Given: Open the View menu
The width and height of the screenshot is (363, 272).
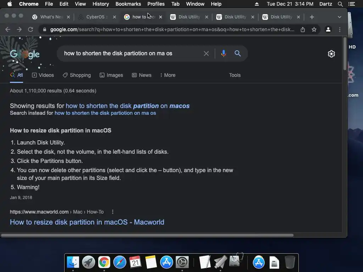Looking at the screenshot, I should pyautogui.click(x=80, y=4).
